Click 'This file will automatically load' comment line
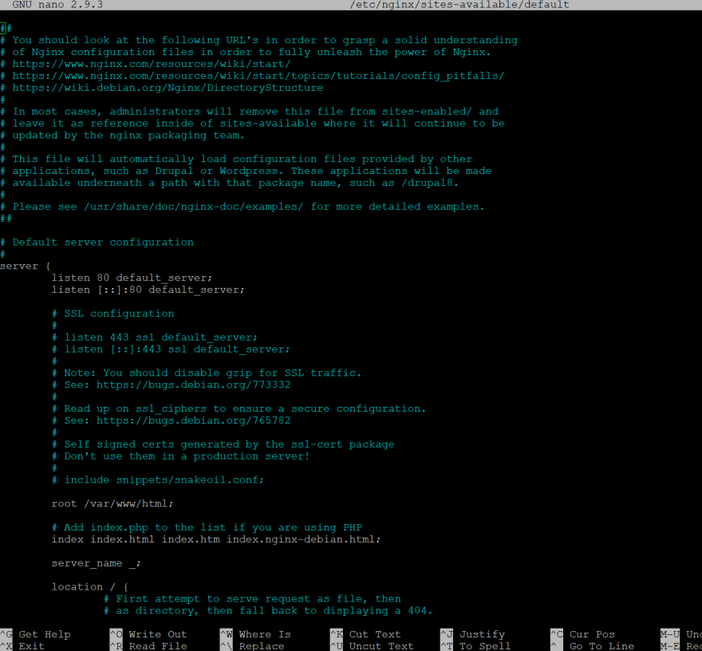702x651 pixels. click(236, 159)
